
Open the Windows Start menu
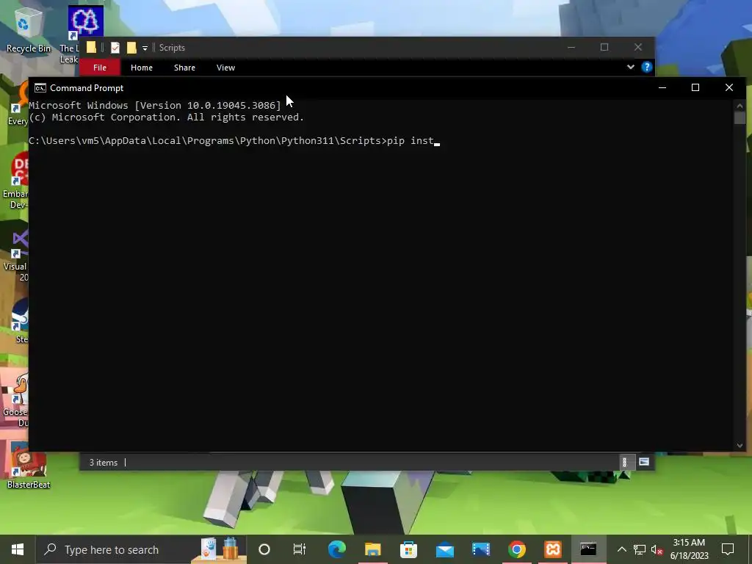[18, 549]
